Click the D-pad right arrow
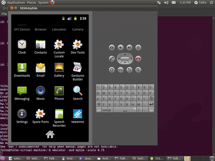 pyautogui.click(x=131, y=58)
